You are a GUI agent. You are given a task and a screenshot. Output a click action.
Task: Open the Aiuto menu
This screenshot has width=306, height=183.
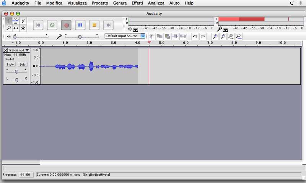(x=174, y=3)
